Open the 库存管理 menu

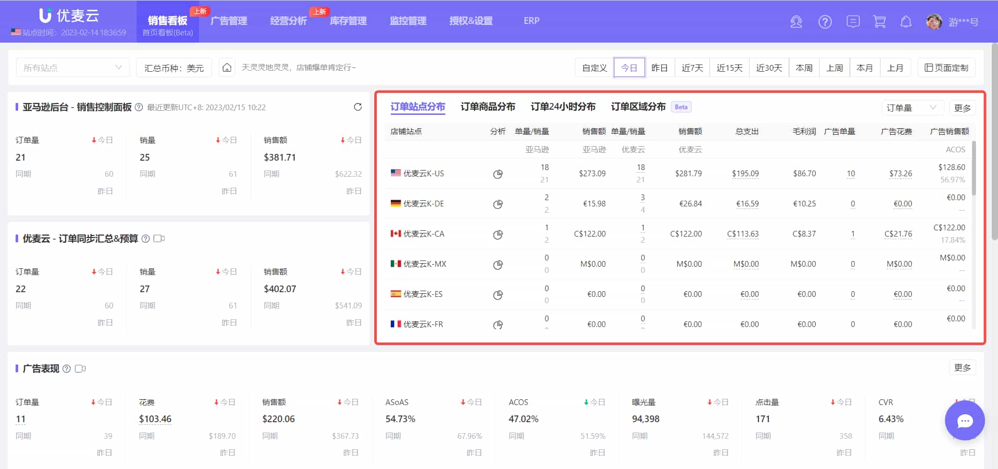(x=348, y=21)
